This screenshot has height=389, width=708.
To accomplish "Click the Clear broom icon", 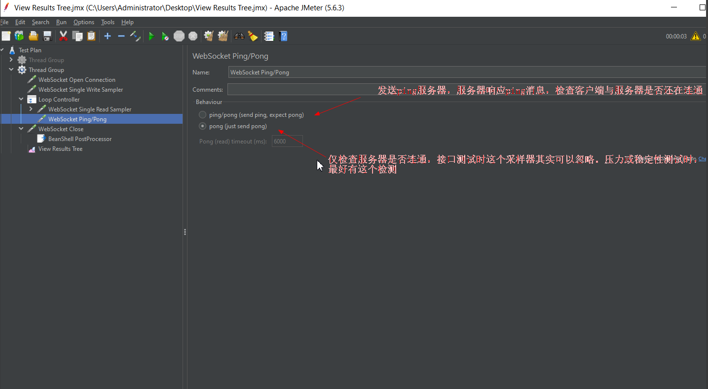I will pos(209,36).
